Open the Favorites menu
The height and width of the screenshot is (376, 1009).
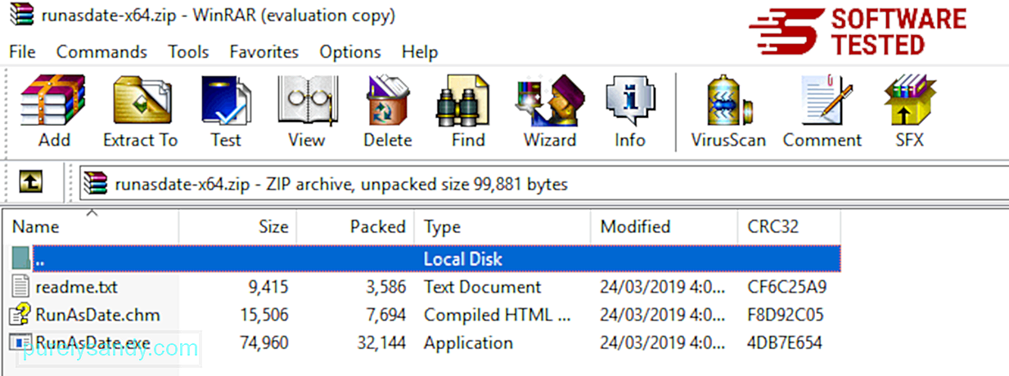pos(264,51)
